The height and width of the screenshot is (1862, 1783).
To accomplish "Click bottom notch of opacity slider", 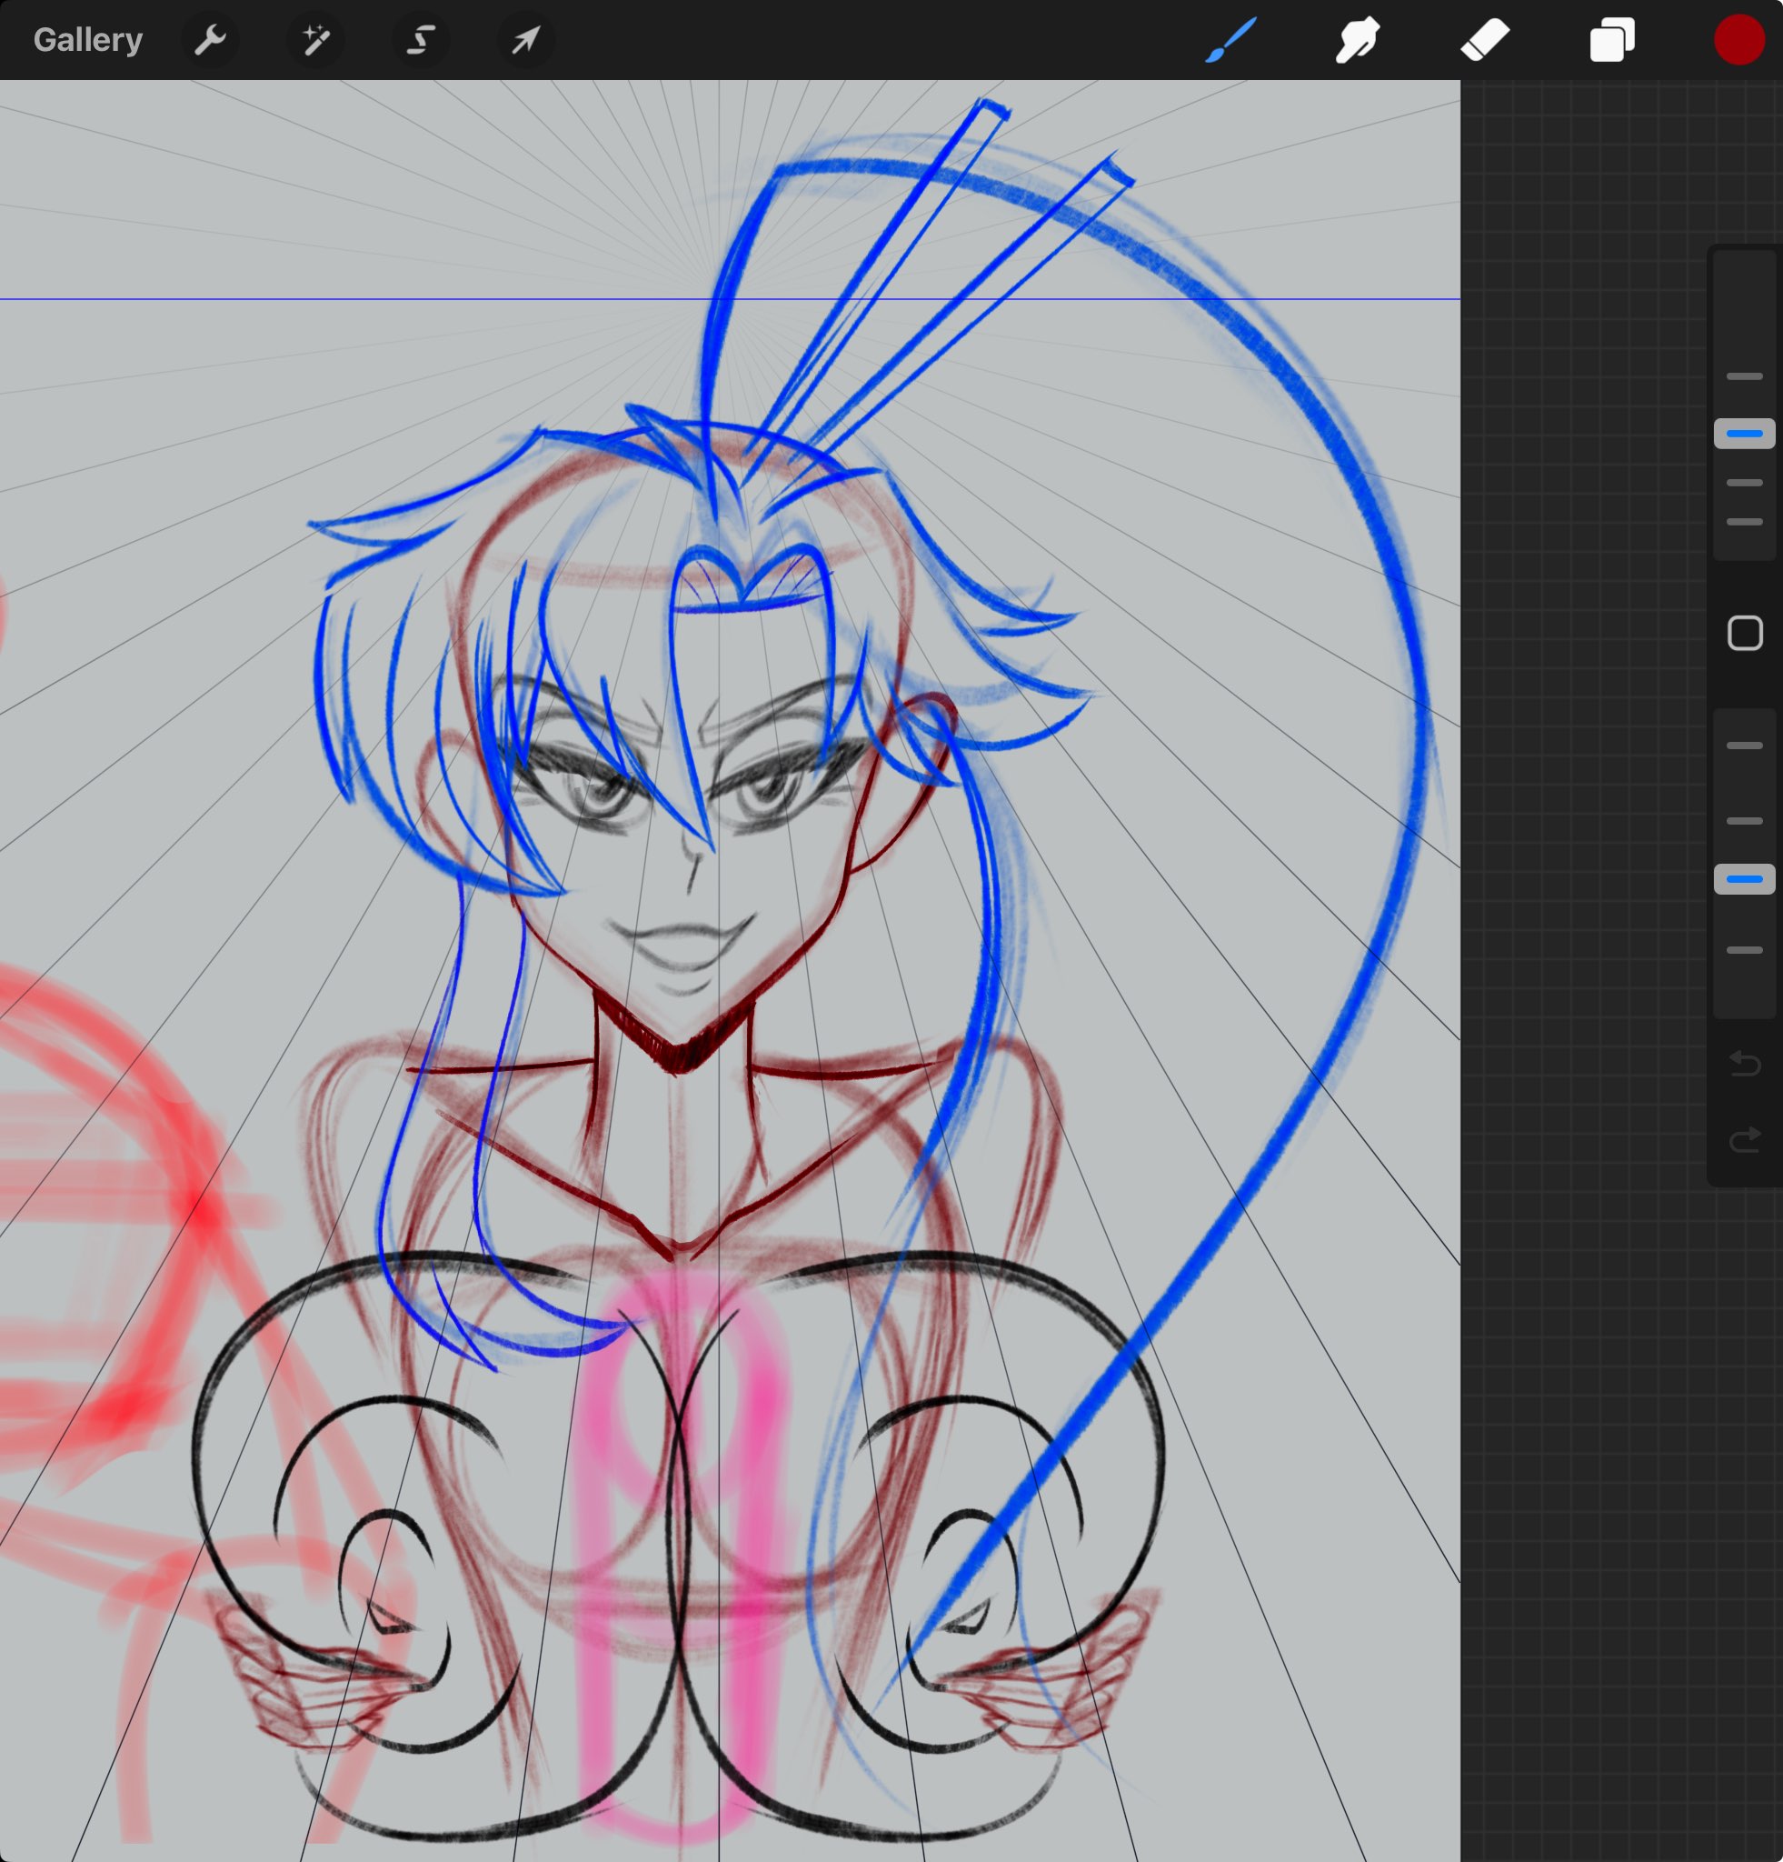I will (1744, 950).
